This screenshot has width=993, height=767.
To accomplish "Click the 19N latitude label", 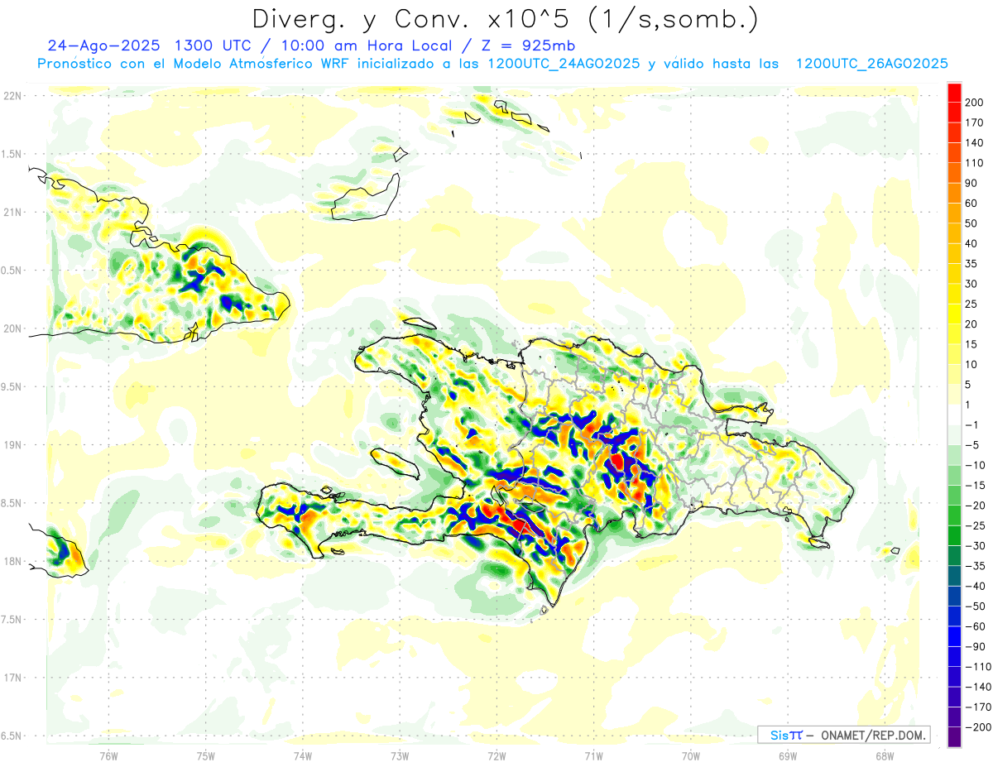I will click(x=12, y=444).
